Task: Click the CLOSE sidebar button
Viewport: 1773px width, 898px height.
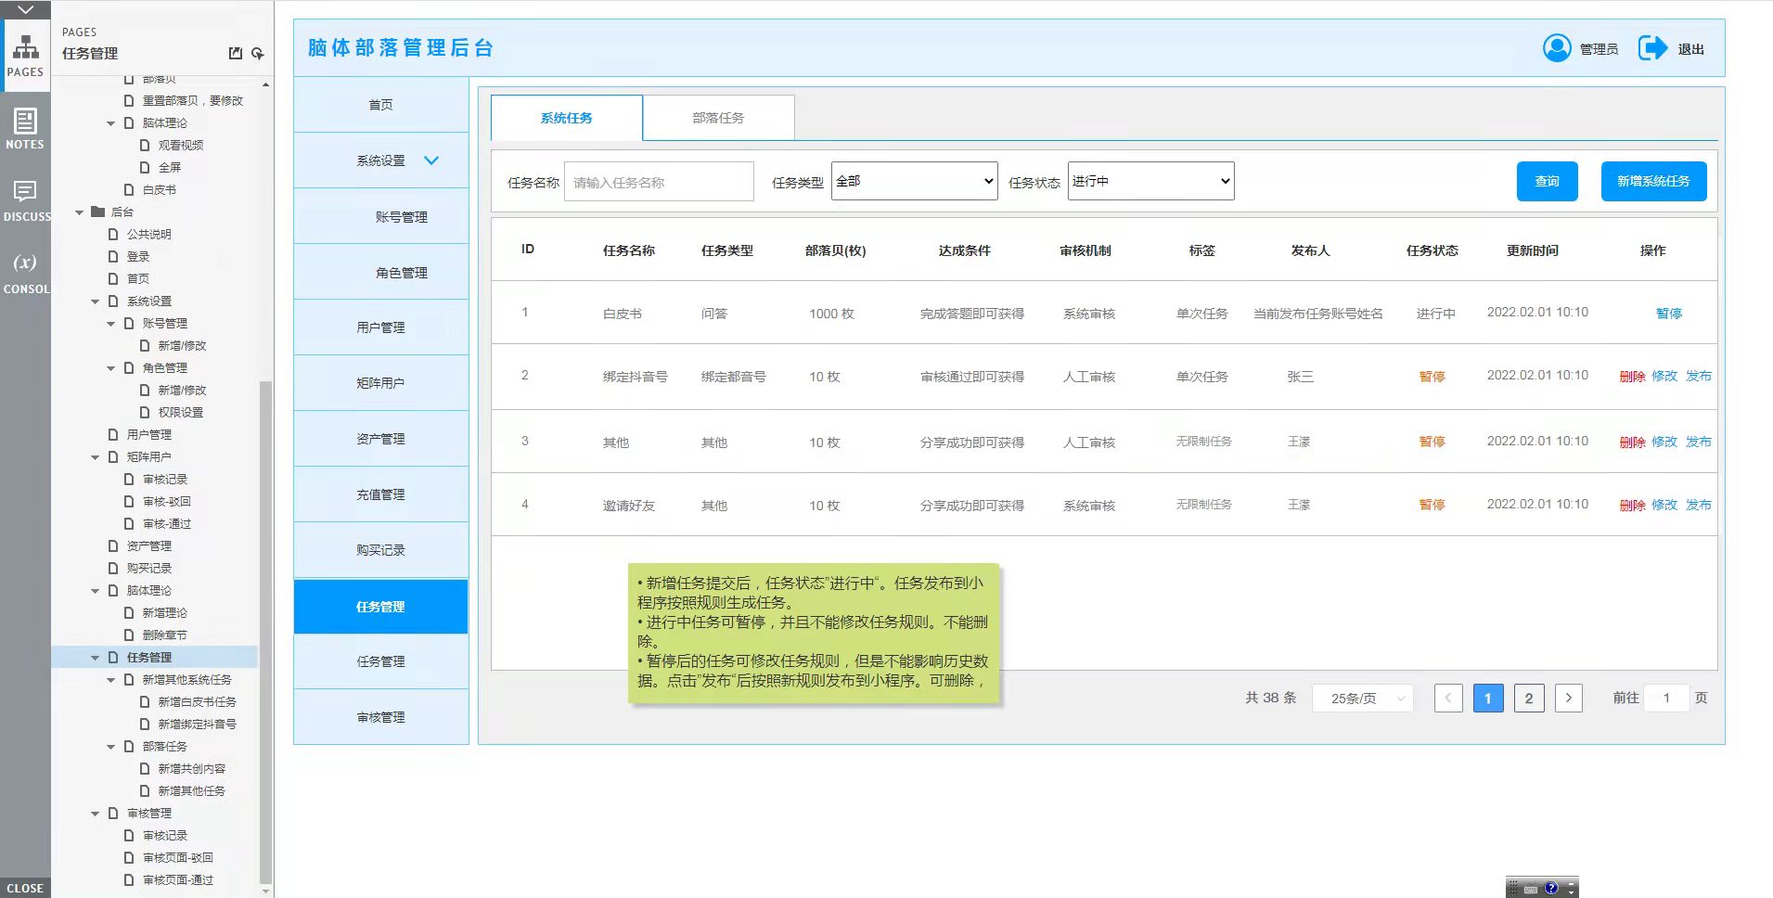Action: (25, 888)
